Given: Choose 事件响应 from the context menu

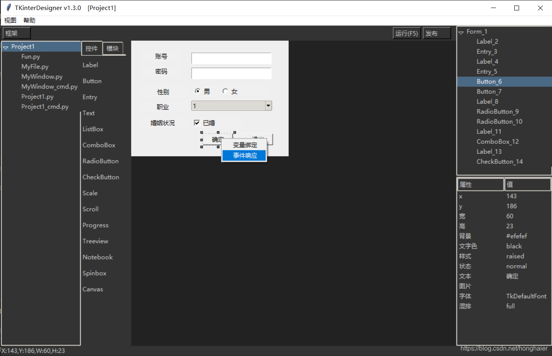Looking at the screenshot, I should (x=245, y=155).
